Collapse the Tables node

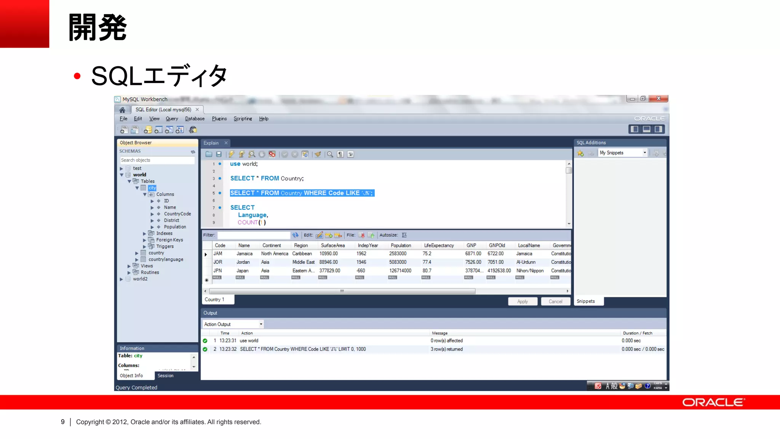pyautogui.click(x=129, y=181)
